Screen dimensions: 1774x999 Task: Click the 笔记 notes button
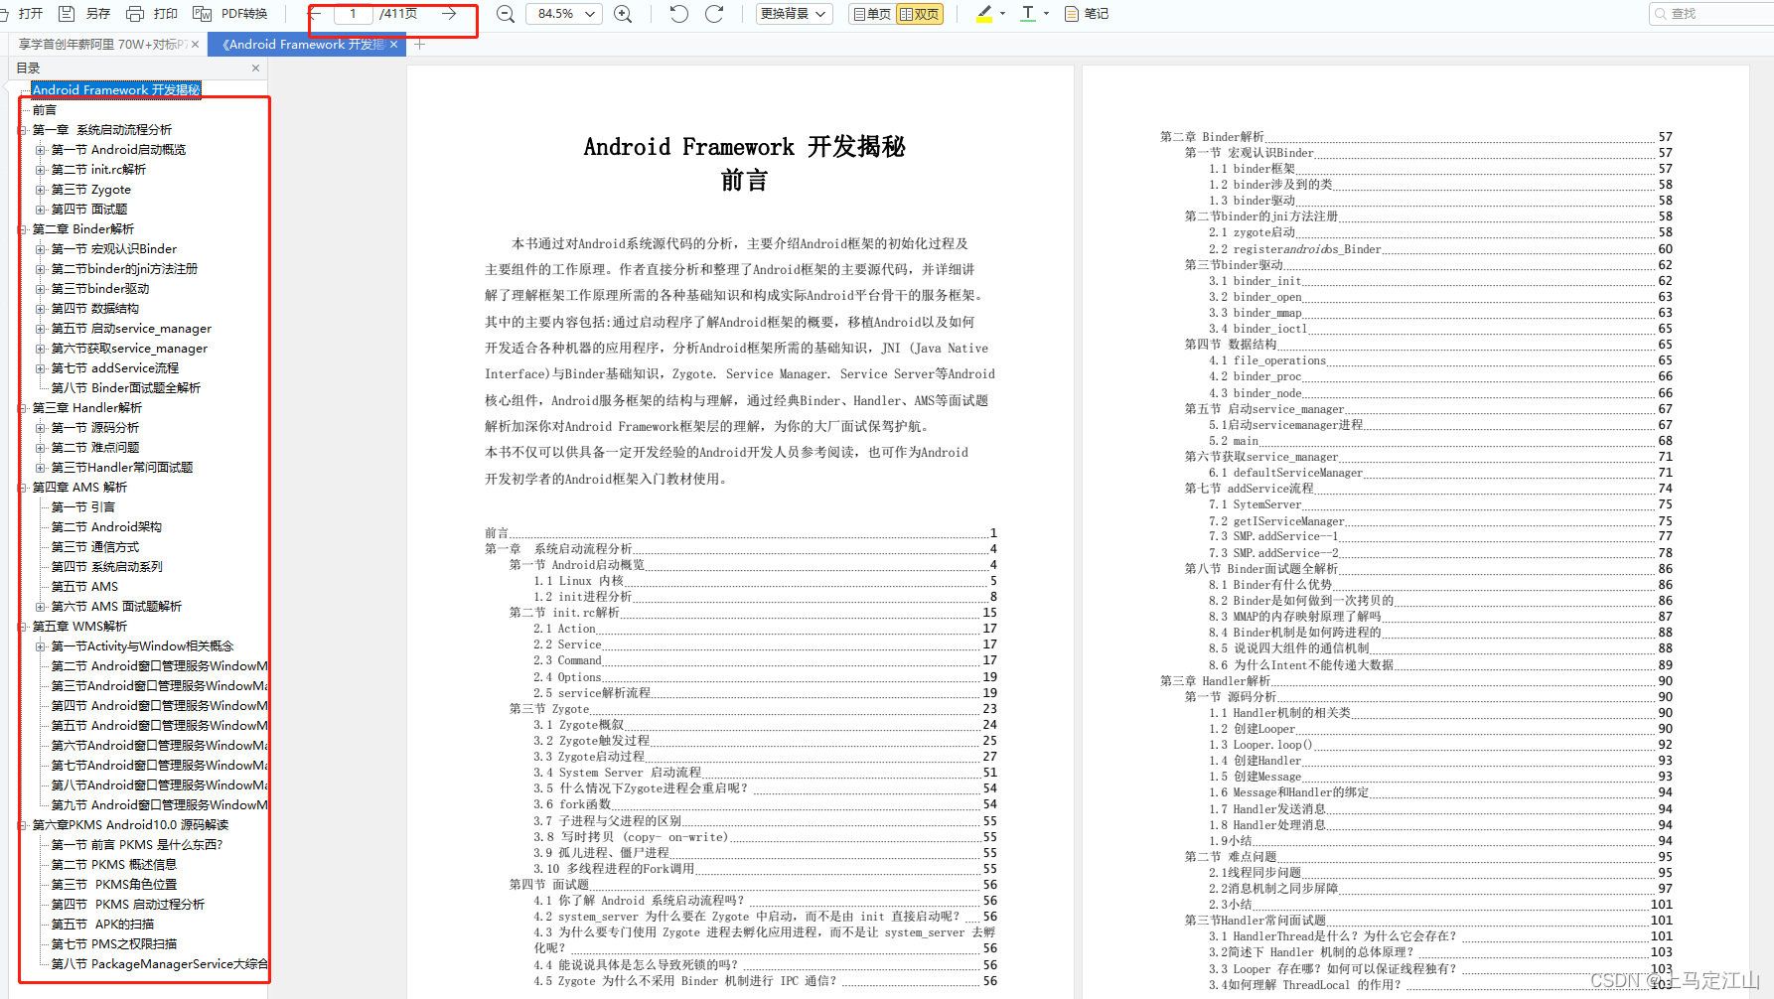pos(1086,14)
